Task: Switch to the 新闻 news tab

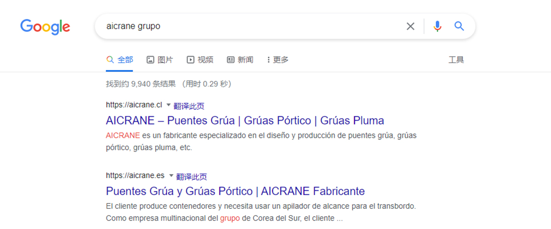Action: 240,60
